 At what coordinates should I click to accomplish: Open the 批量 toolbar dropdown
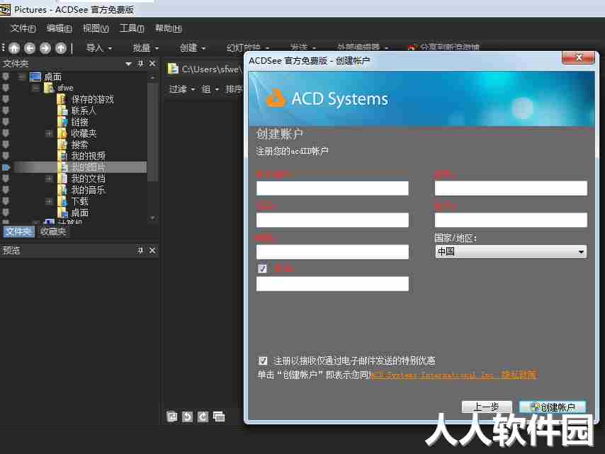click(x=145, y=48)
